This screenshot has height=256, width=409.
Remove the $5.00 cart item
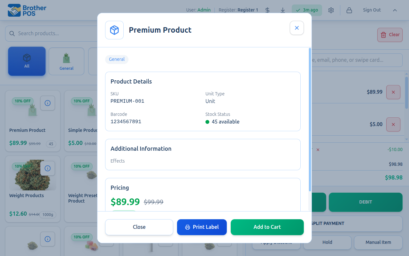(393, 124)
